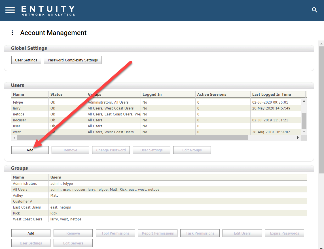Screen dimensions: 324x249
Task: Click the Report Permissions button
Action: (158, 233)
